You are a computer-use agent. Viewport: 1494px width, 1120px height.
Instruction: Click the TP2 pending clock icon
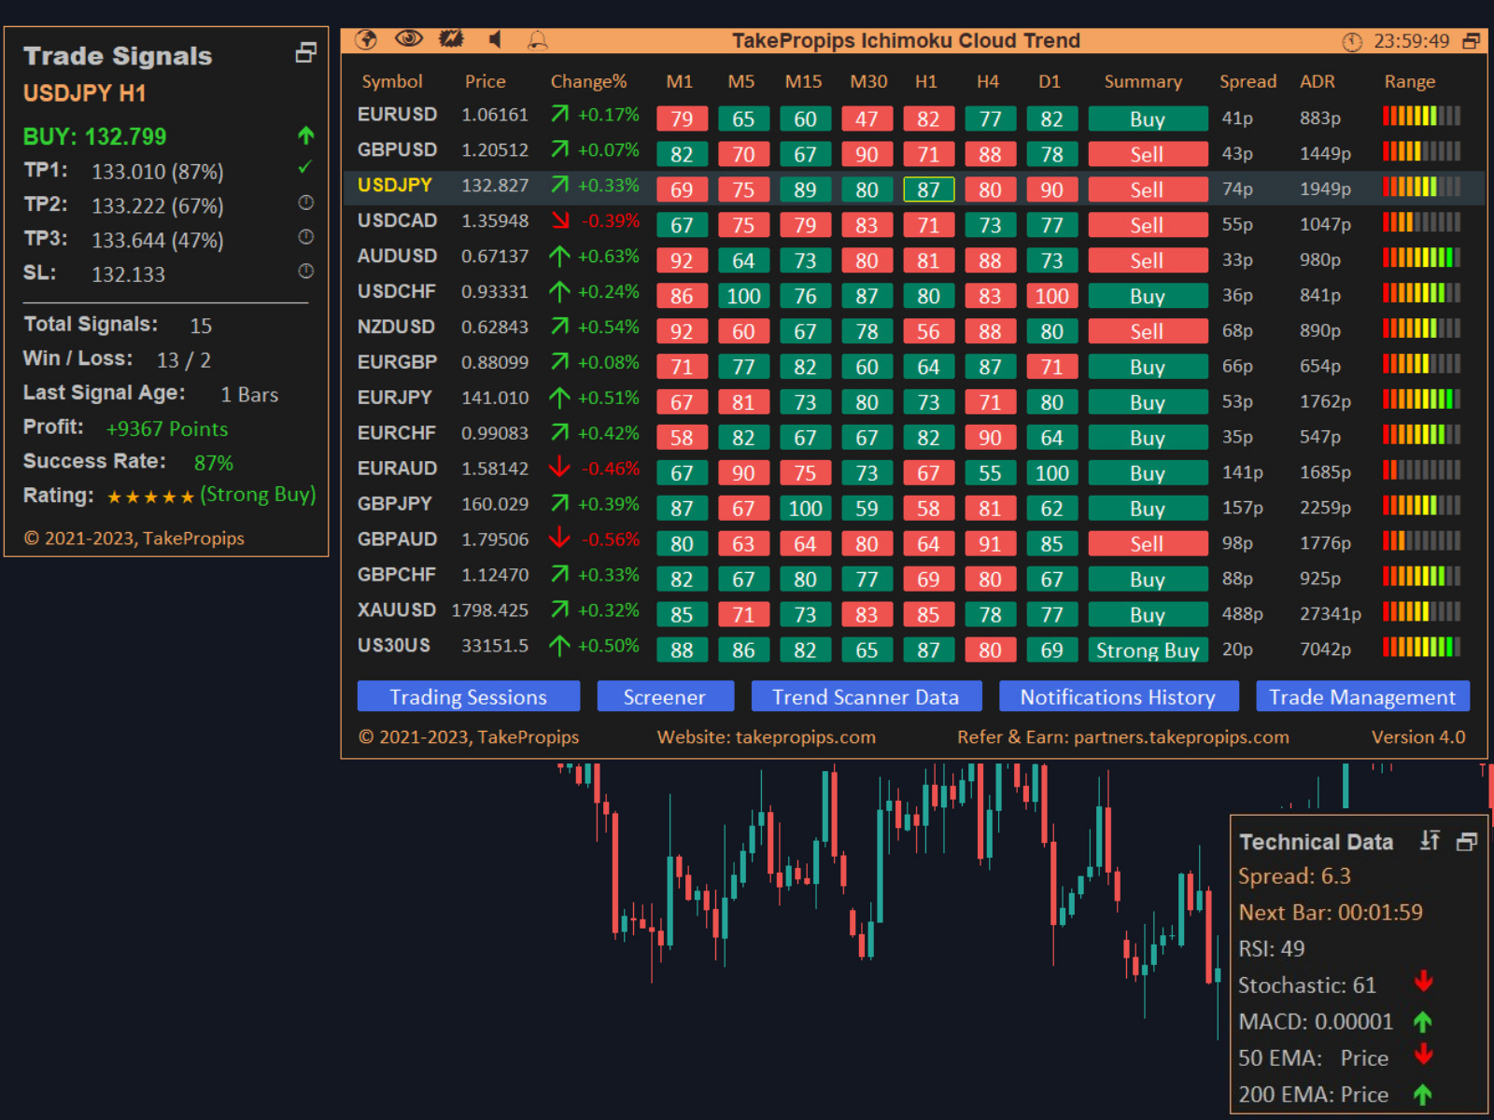click(305, 203)
